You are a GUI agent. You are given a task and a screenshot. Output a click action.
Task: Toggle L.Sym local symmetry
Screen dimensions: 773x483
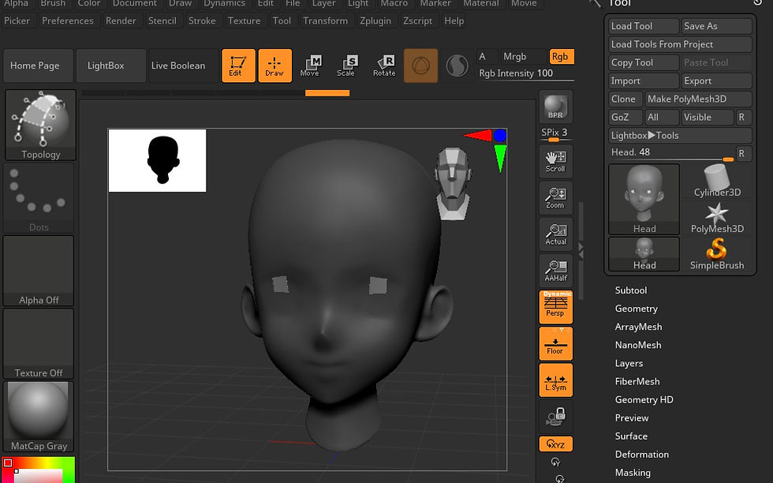tap(555, 380)
